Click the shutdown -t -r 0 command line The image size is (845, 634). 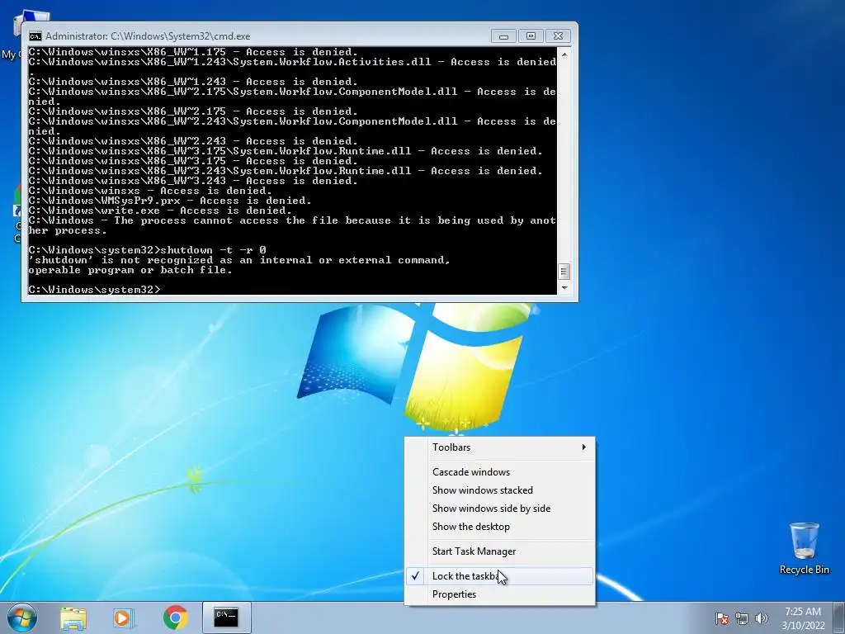pos(148,250)
